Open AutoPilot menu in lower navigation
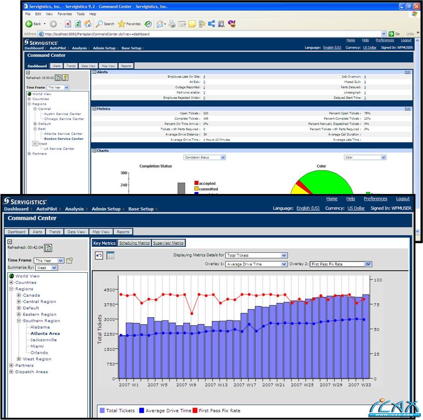 [x=47, y=209]
